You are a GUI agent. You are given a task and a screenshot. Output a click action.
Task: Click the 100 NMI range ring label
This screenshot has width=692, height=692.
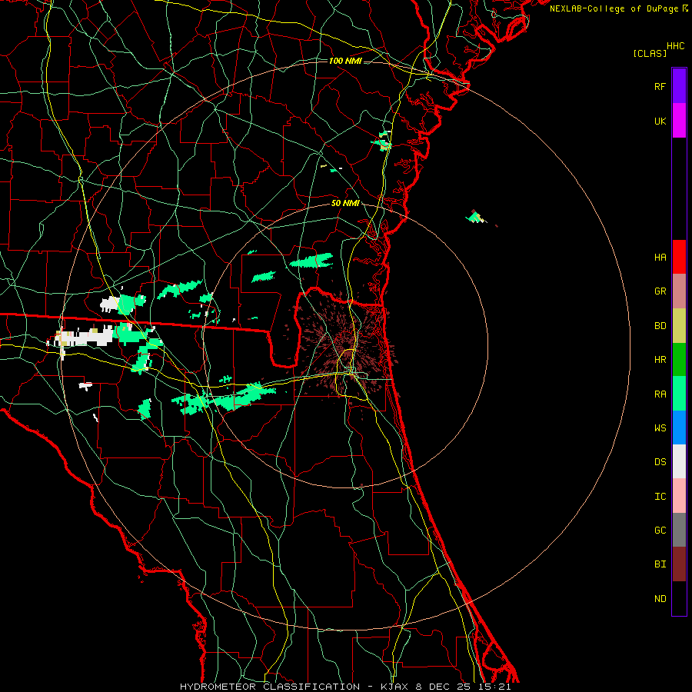click(x=345, y=61)
